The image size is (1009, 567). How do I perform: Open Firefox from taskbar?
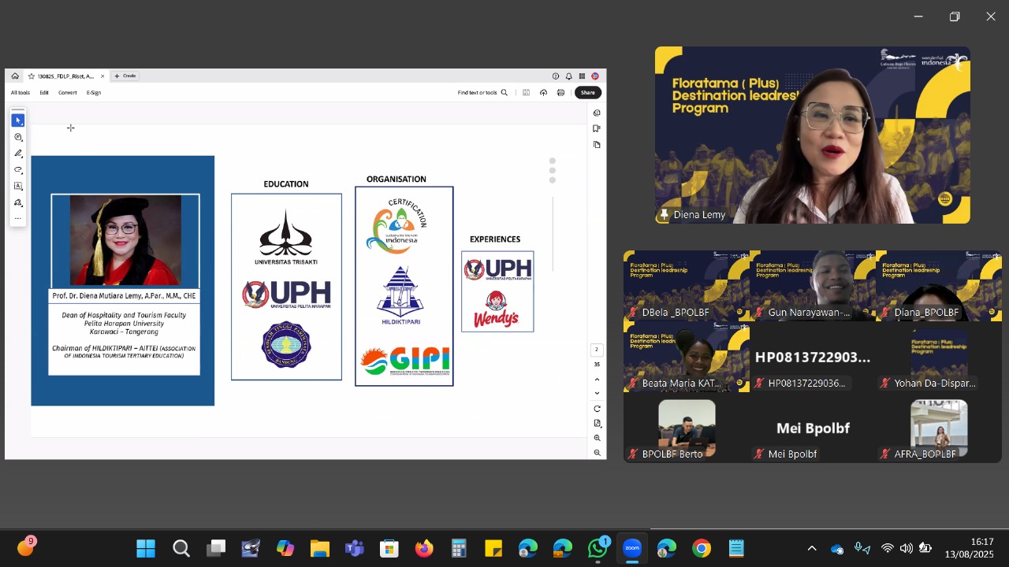424,548
